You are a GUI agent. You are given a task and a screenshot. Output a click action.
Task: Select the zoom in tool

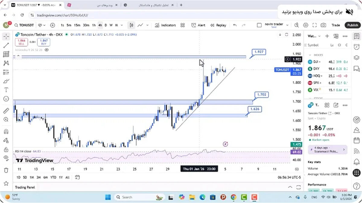coord(6,119)
